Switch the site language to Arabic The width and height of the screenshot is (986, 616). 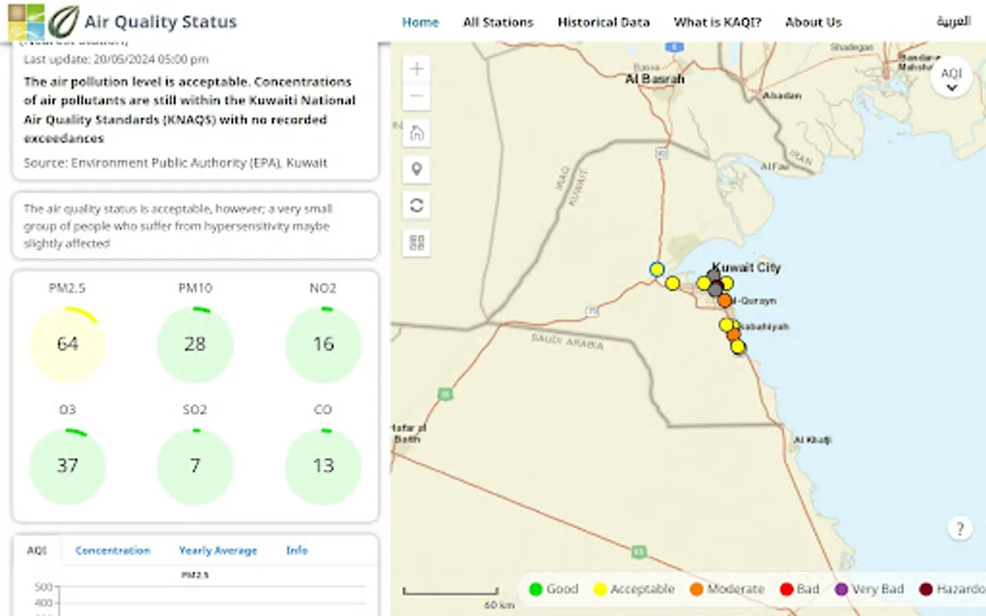[953, 21]
